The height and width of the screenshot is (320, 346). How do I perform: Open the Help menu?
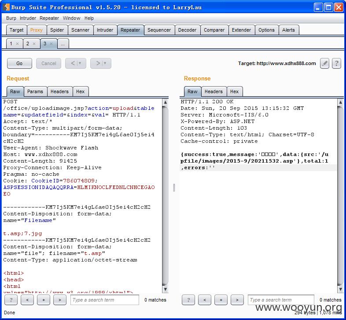(89, 18)
